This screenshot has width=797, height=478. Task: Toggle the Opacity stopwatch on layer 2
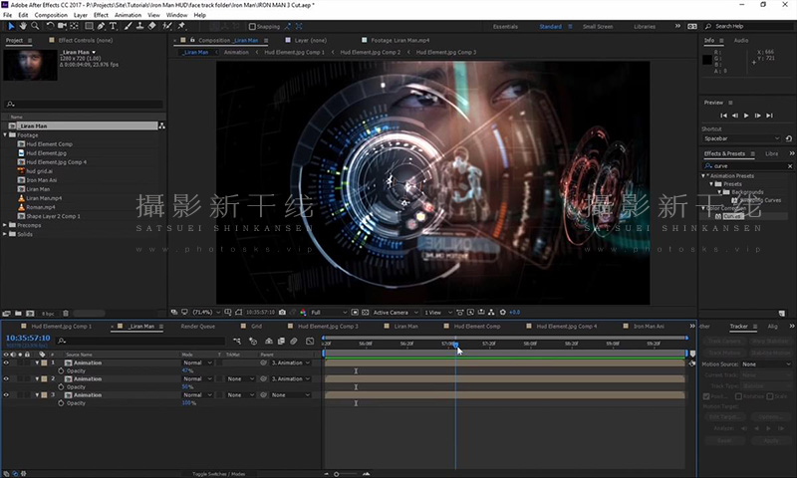click(x=61, y=387)
